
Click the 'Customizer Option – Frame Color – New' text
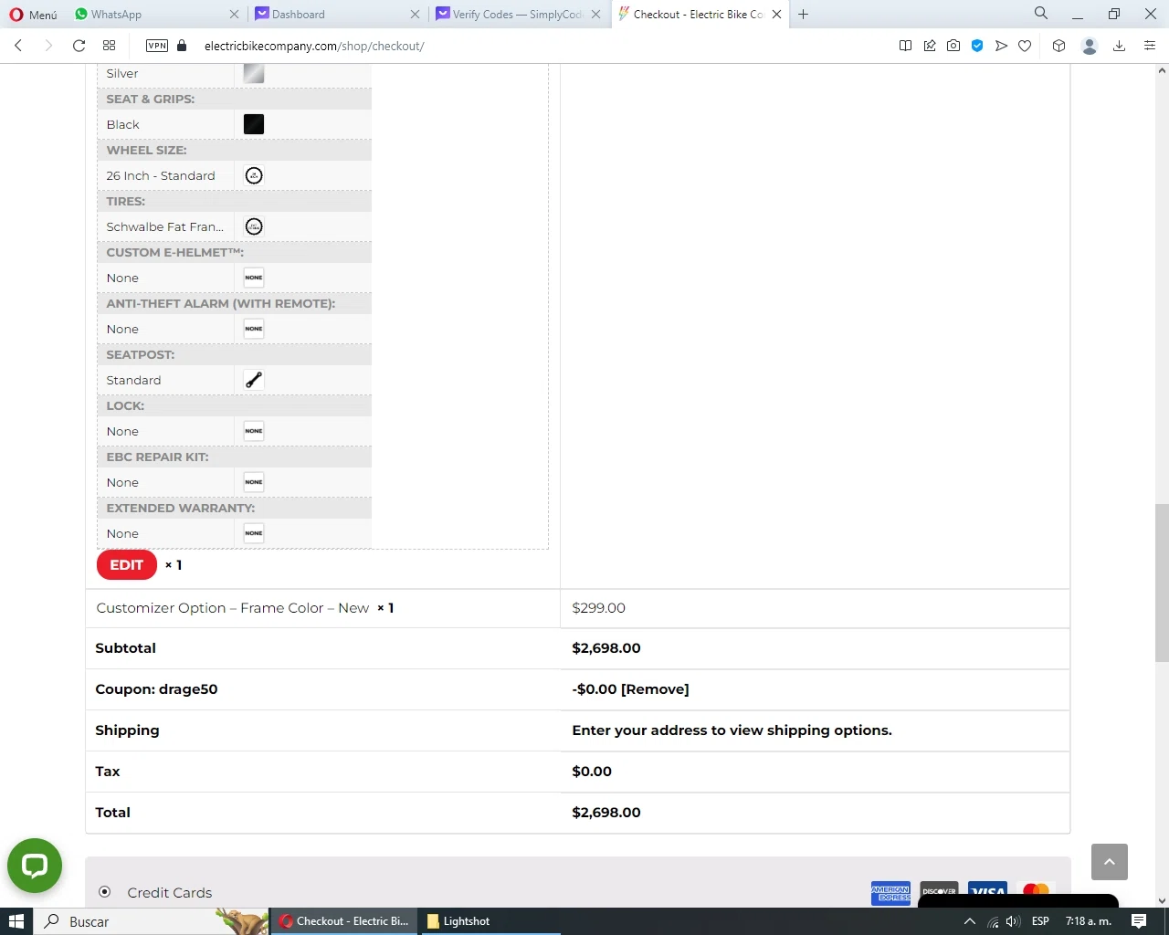click(x=233, y=608)
